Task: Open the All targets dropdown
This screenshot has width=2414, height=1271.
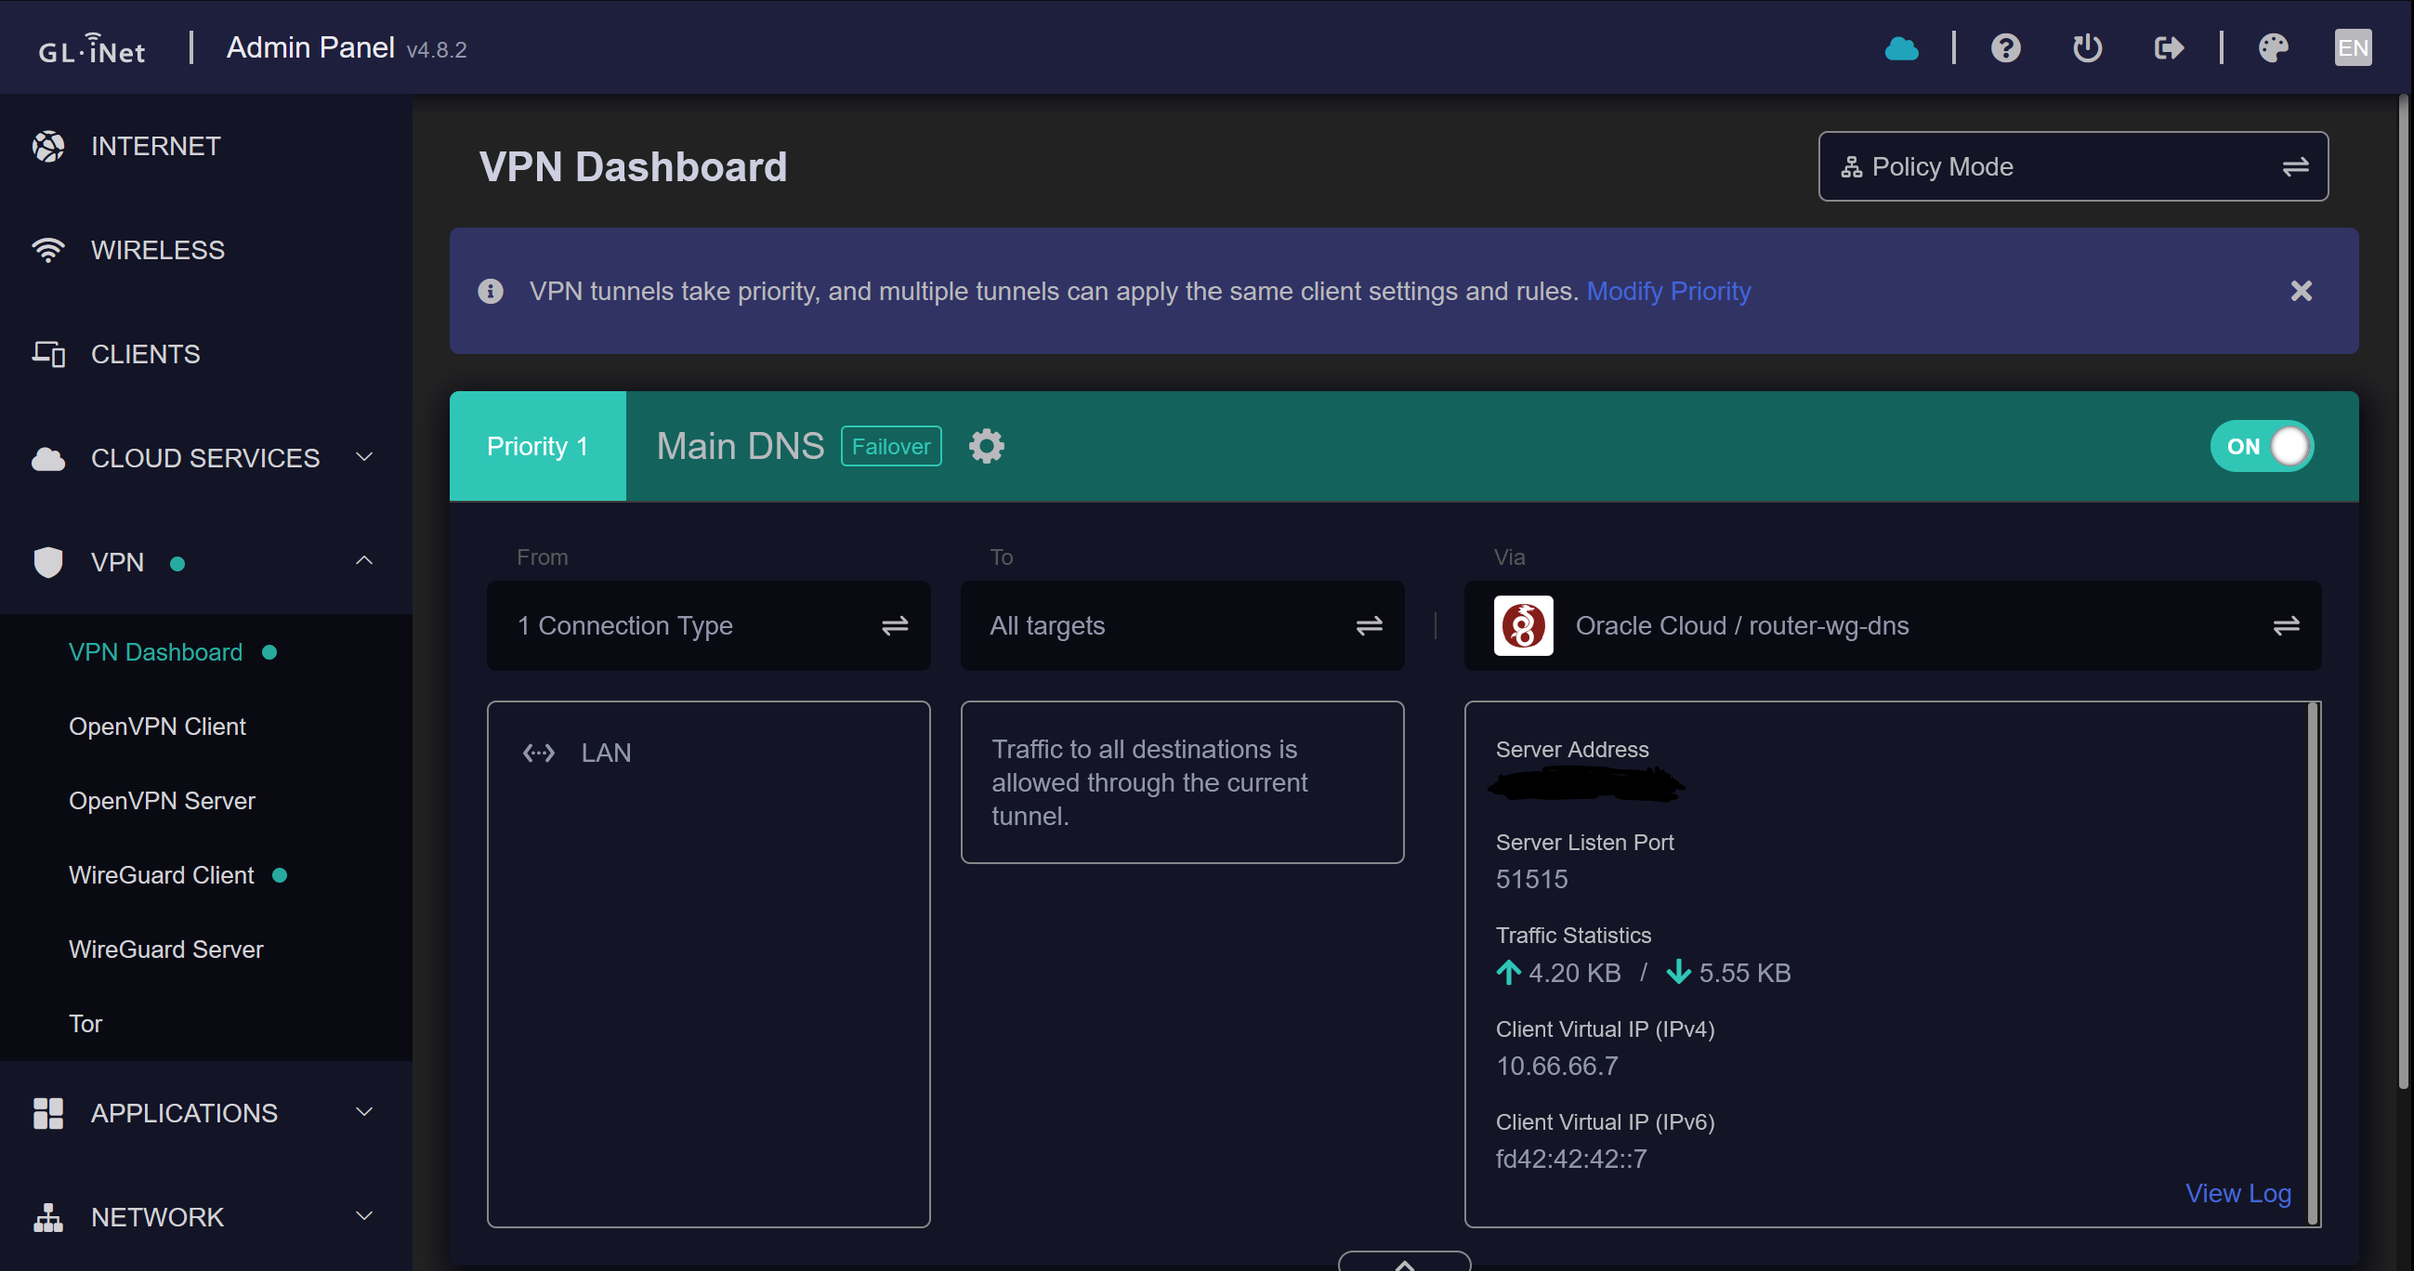Action: [x=1182, y=625]
